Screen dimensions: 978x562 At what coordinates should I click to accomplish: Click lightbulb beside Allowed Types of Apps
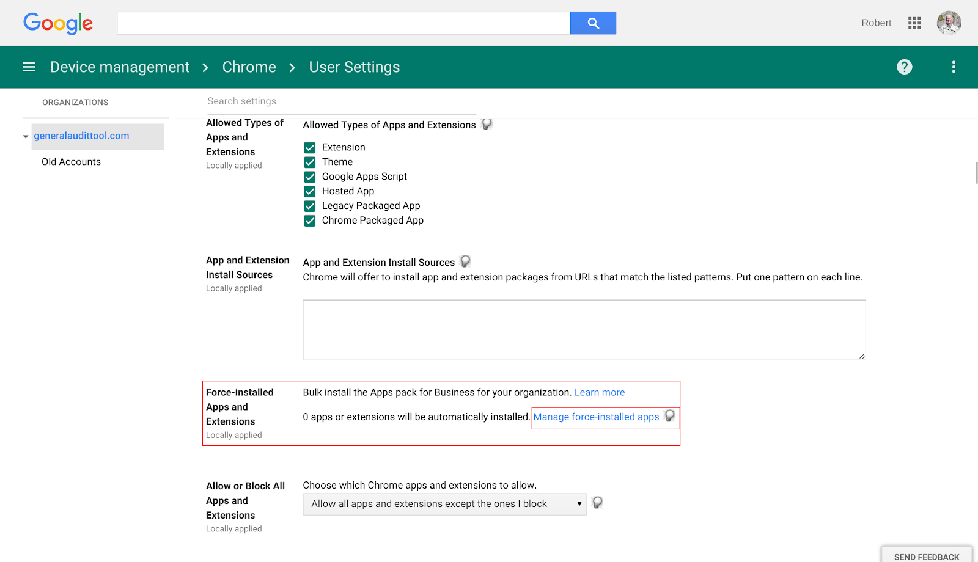point(487,125)
